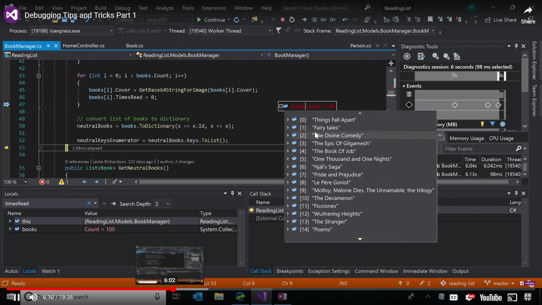Toggle the IntelliTrace events diamond track icon
Image resolution: width=542 pixels, height=305 pixels.
[409, 105]
